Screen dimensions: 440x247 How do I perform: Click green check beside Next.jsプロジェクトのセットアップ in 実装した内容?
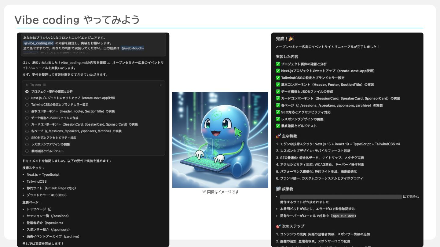coord(278,71)
